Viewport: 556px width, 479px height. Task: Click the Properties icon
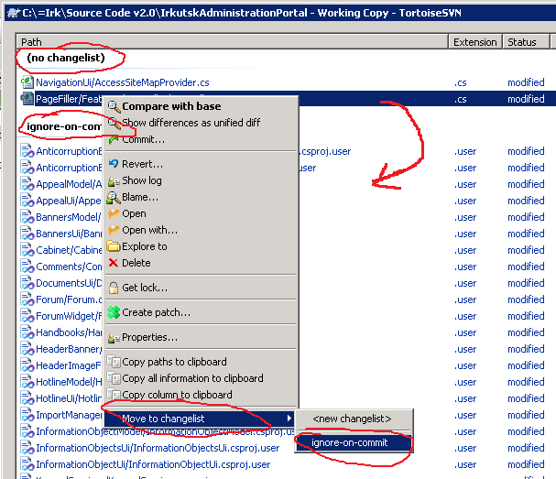click(114, 338)
